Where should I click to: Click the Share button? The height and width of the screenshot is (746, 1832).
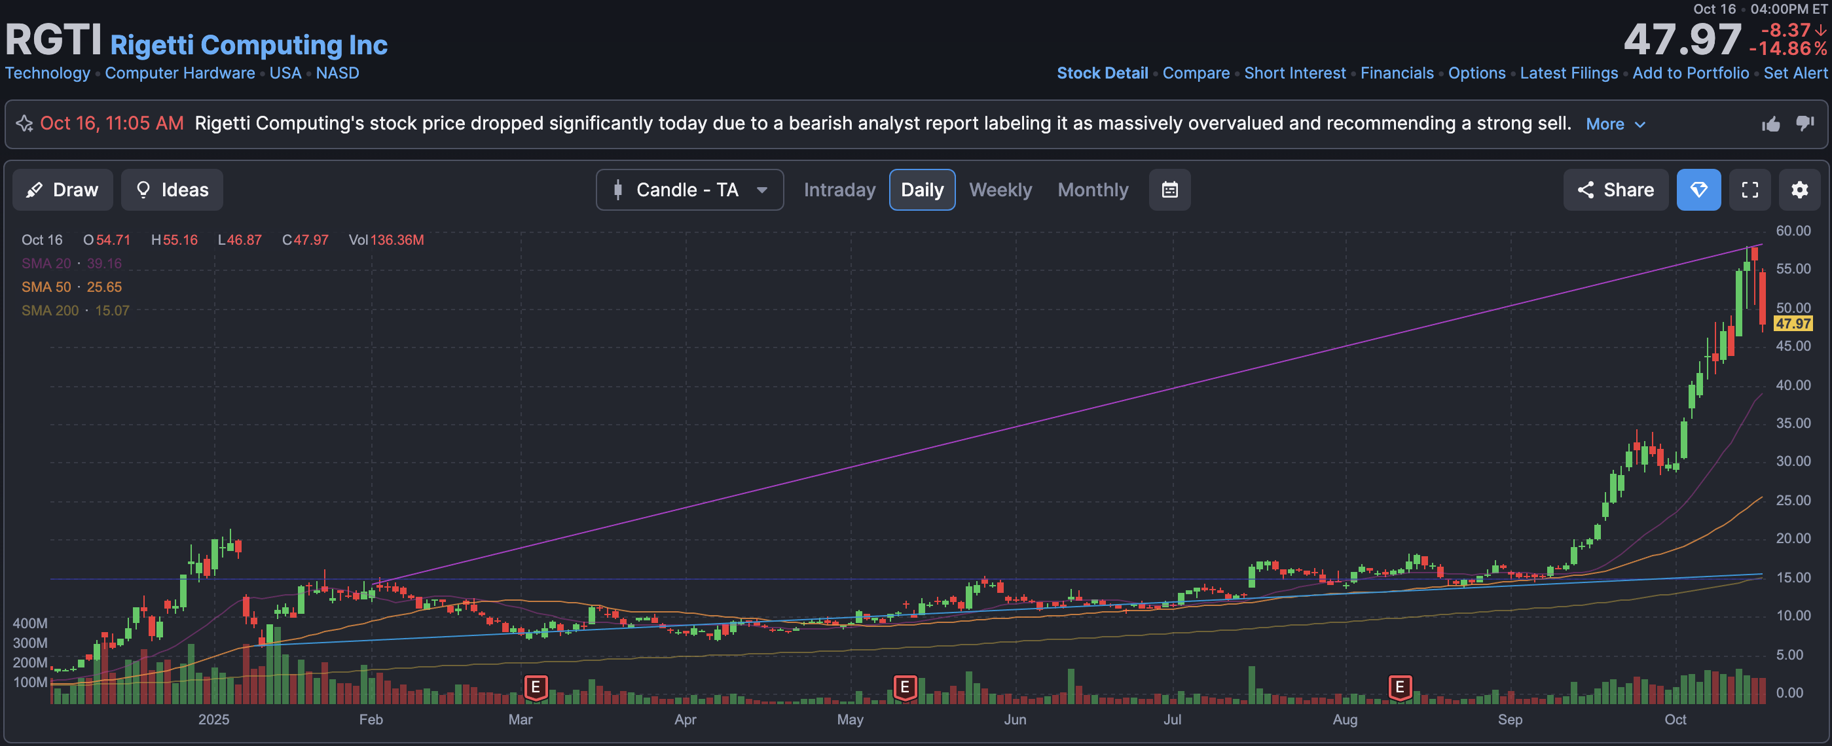(x=1615, y=190)
